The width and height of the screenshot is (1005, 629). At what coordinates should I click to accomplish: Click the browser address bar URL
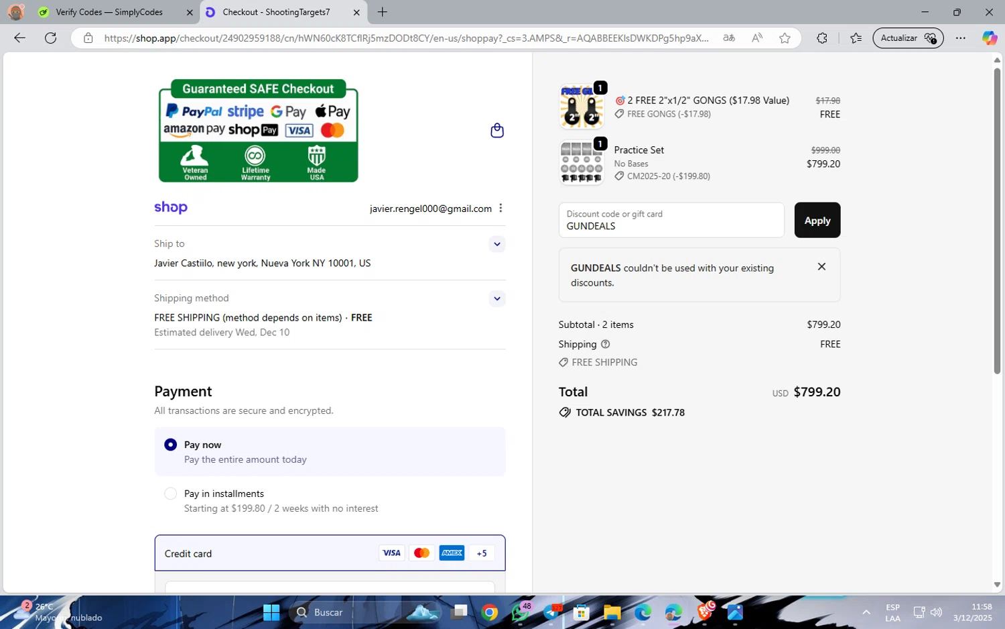[406, 38]
